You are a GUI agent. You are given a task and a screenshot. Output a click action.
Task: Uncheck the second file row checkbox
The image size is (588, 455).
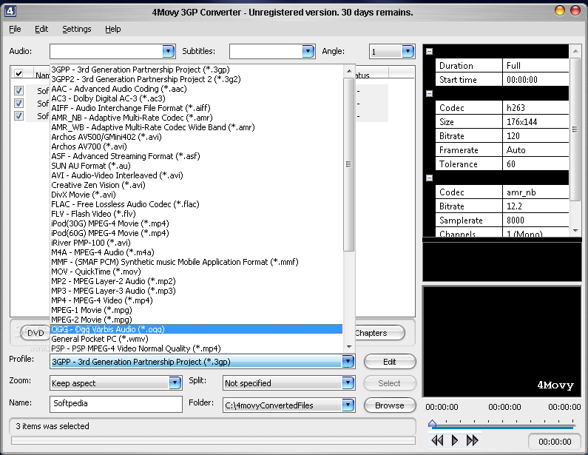[x=18, y=103]
